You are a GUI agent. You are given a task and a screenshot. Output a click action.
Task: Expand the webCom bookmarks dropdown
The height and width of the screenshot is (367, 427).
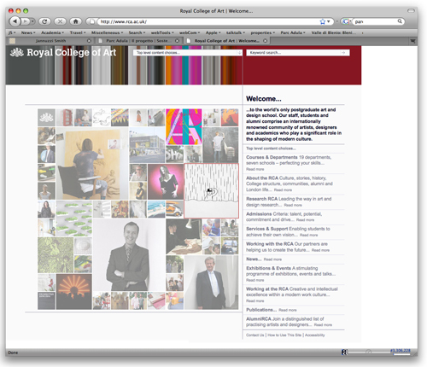point(190,32)
